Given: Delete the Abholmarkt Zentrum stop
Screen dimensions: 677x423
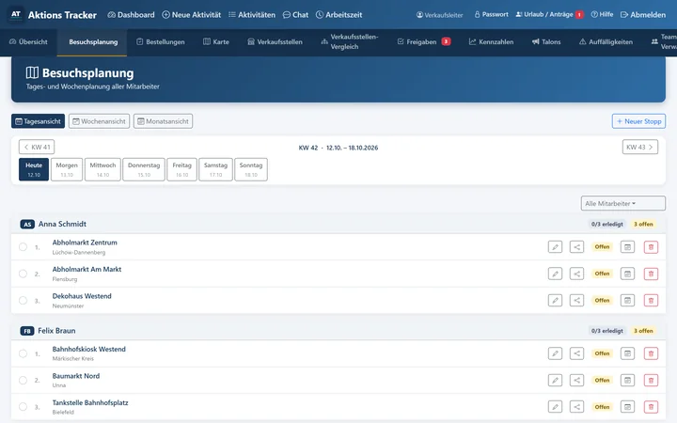Looking at the screenshot, I should pyautogui.click(x=651, y=247).
